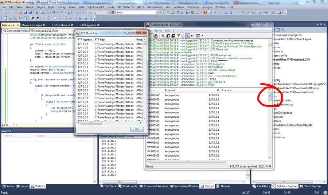The image size is (328, 195).
Task: Open the Call Stack tab
Action: [x=108, y=186]
